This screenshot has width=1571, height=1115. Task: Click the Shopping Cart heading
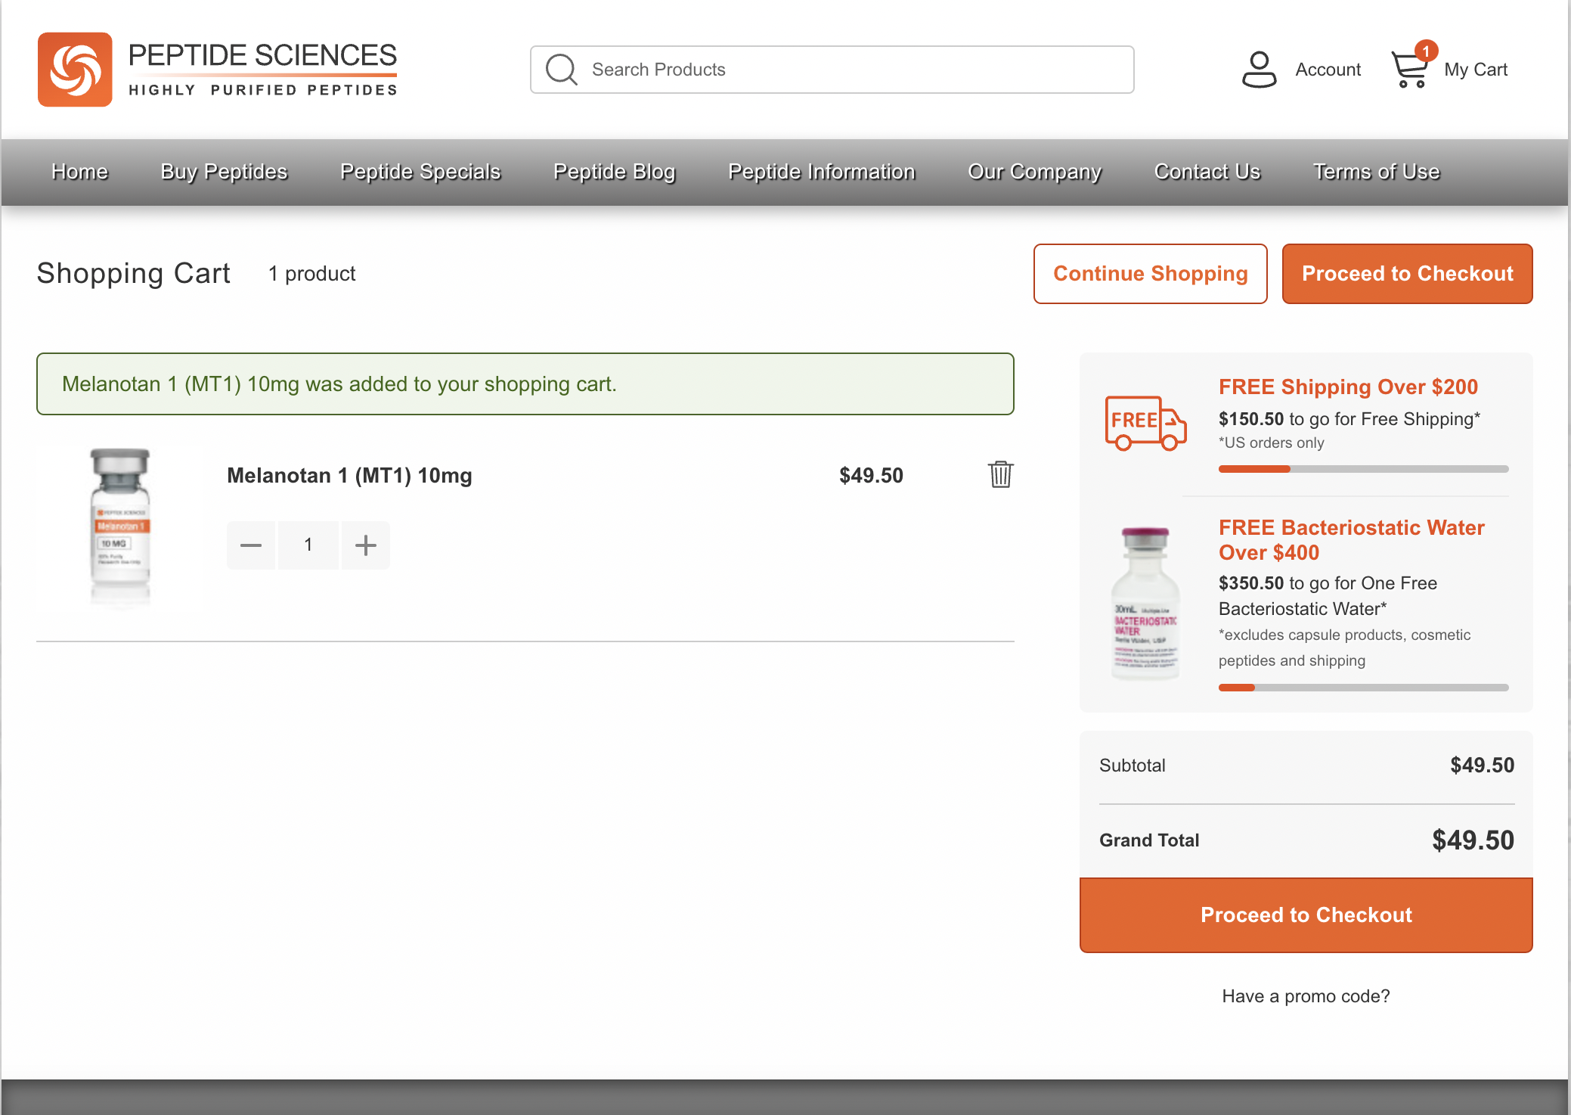134,274
